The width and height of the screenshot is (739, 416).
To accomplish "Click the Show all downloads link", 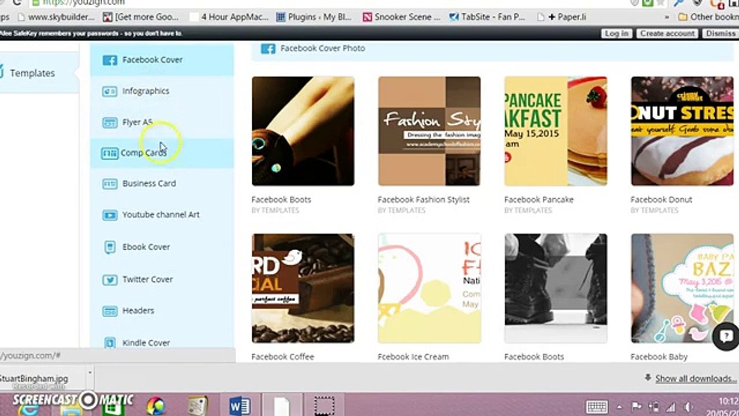I will (696, 378).
